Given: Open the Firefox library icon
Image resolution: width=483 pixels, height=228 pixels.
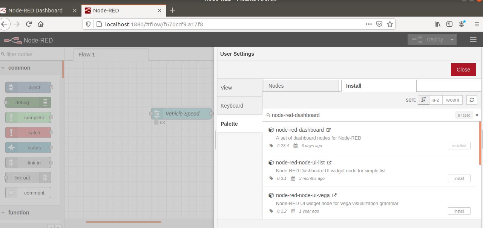Looking at the screenshot, I should tap(437, 24).
